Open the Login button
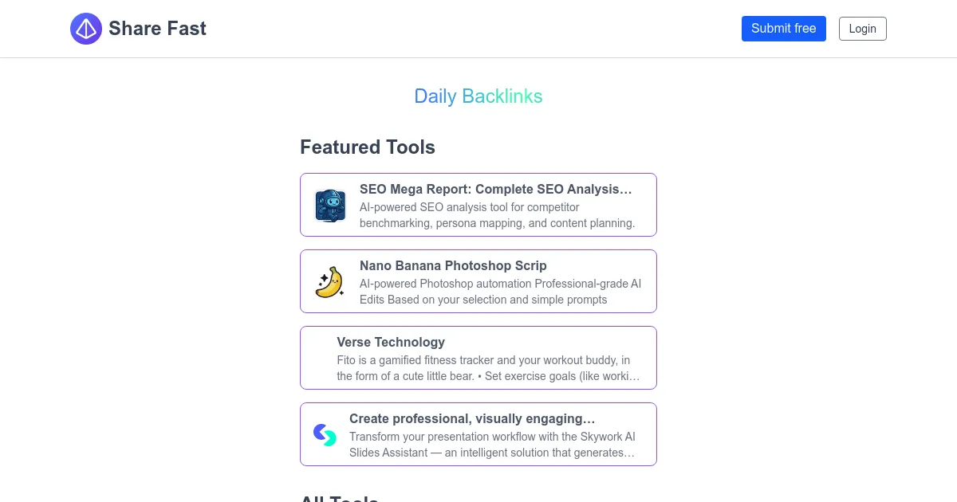The image size is (957, 502). [862, 29]
